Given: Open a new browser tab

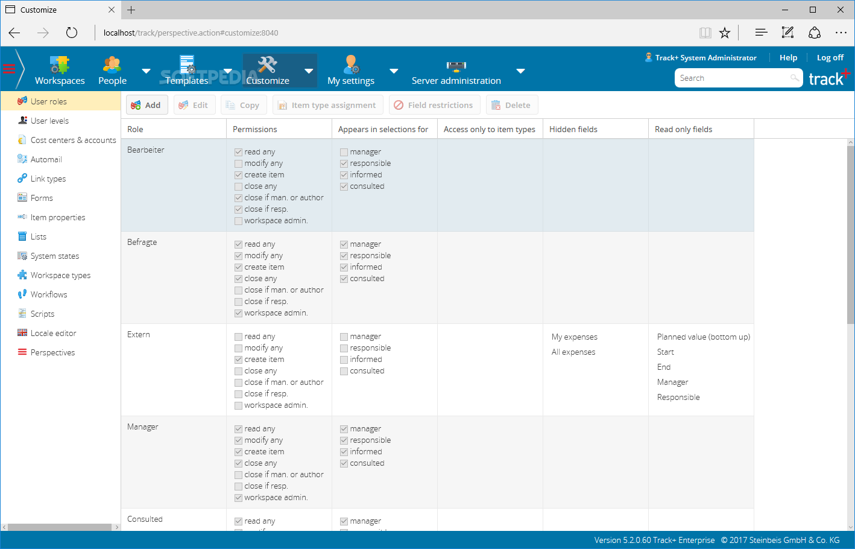Looking at the screenshot, I should click(131, 10).
